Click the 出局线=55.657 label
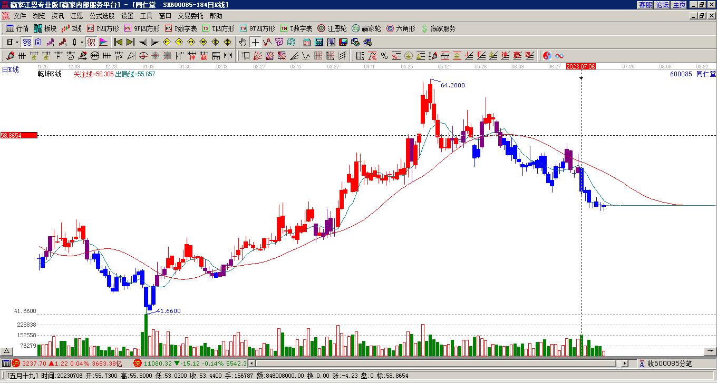 pyautogui.click(x=135, y=74)
